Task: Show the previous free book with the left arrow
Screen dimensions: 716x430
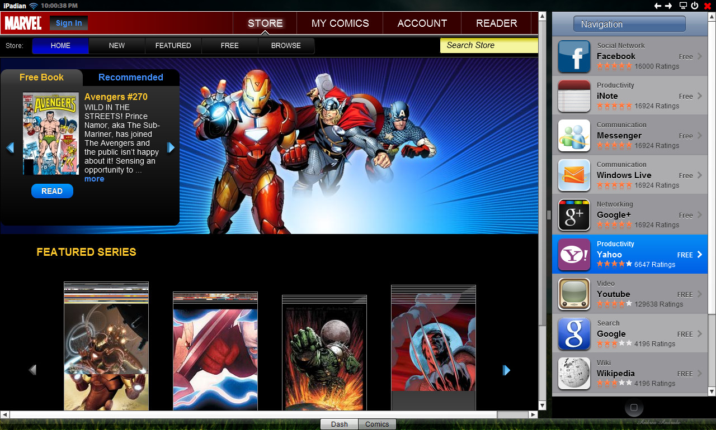Action: [10, 148]
